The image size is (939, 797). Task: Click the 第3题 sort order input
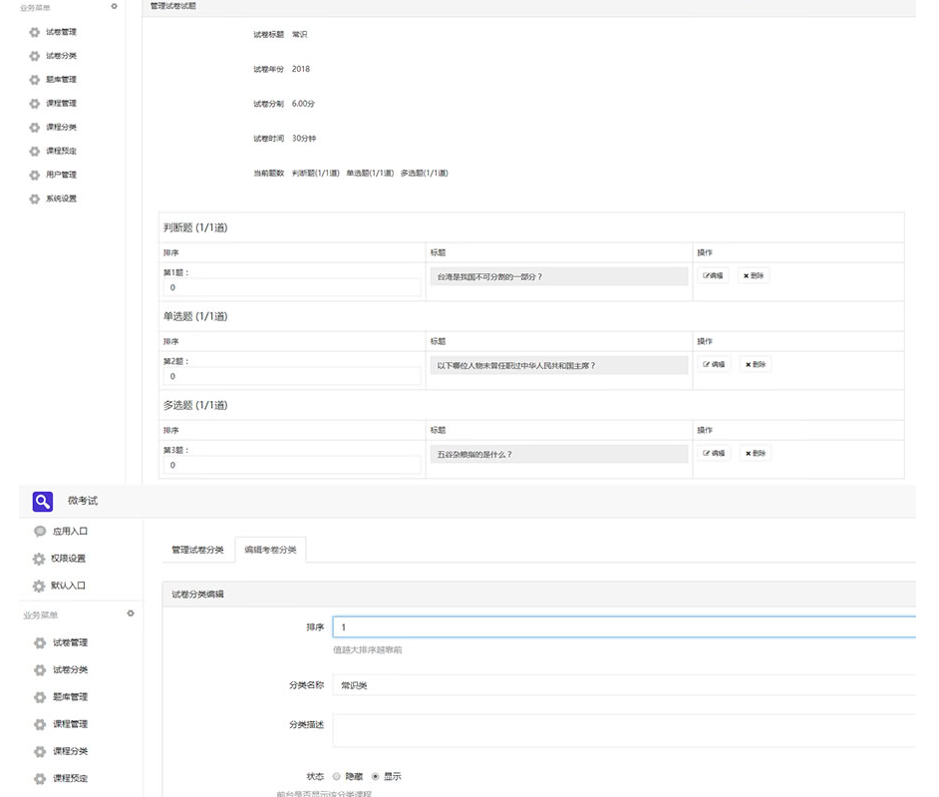click(x=291, y=465)
